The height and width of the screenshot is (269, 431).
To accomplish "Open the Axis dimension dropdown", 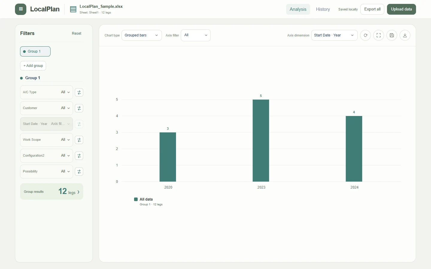I will (334, 35).
